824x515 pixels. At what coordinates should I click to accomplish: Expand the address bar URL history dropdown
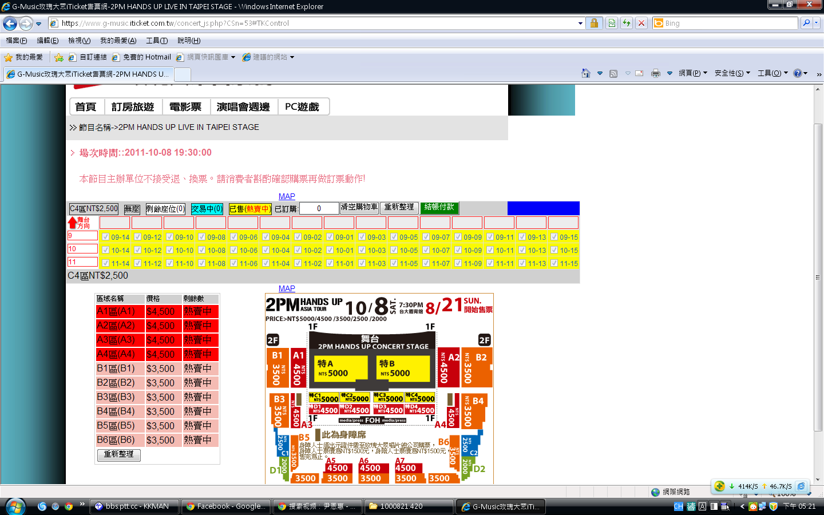580,23
